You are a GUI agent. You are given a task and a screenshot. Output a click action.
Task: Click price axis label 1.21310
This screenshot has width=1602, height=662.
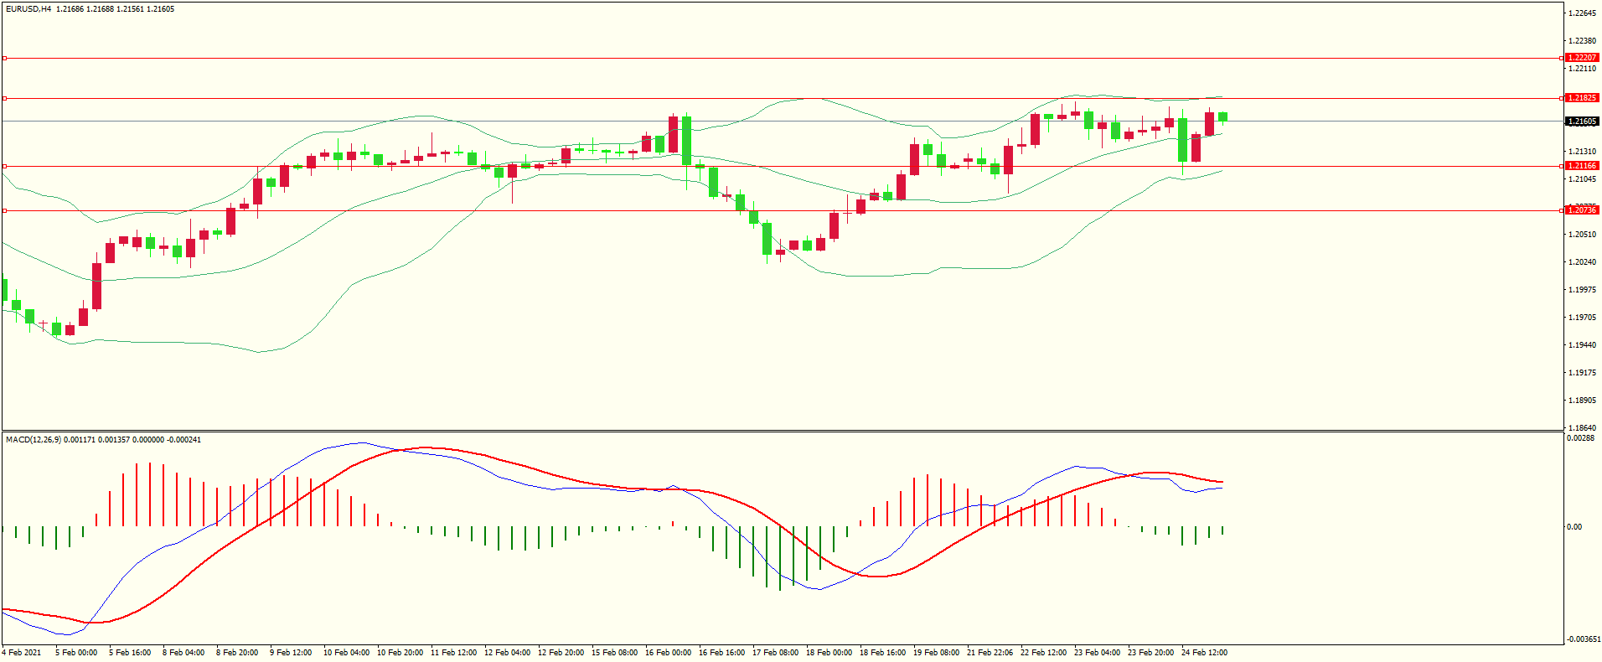[1582, 152]
